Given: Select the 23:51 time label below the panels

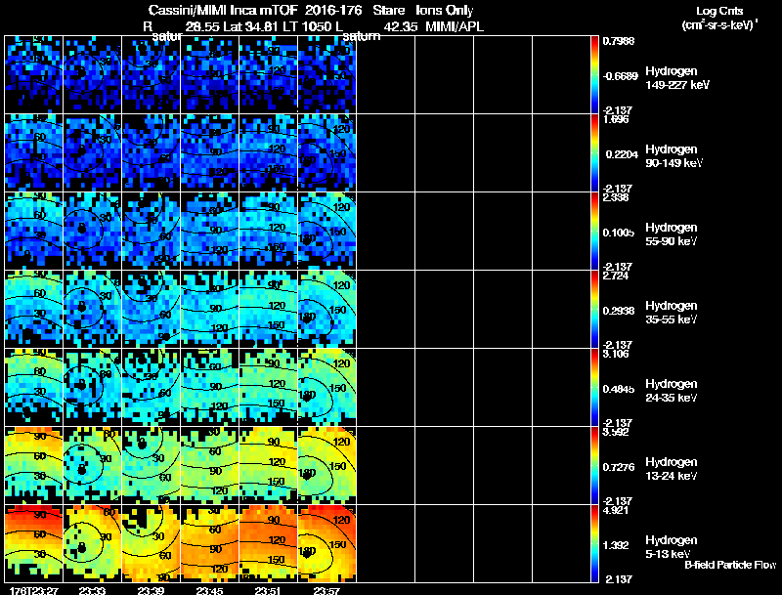Looking at the screenshot, I should pos(268,590).
